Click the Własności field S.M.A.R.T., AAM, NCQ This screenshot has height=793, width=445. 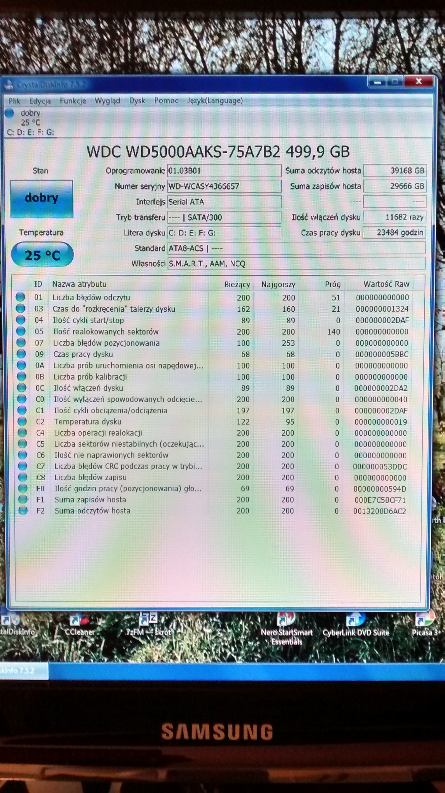click(x=296, y=263)
